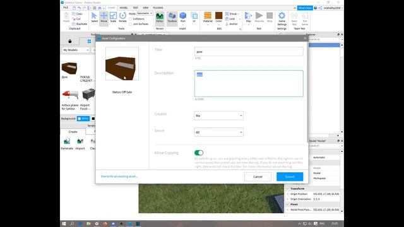
Task: Select the black background option in Toolbox
Action: pyautogui.click(x=93, y=119)
